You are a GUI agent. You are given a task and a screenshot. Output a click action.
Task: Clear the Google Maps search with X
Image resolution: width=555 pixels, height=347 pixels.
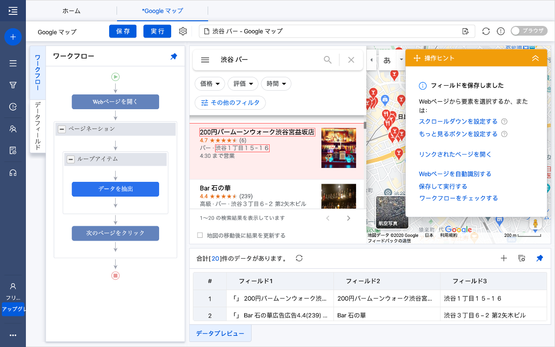tap(351, 60)
